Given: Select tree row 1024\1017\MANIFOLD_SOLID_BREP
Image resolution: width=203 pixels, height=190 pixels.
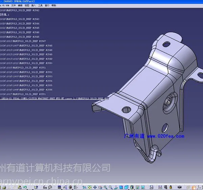Looking at the screenshot, I should (x=23, y=94).
